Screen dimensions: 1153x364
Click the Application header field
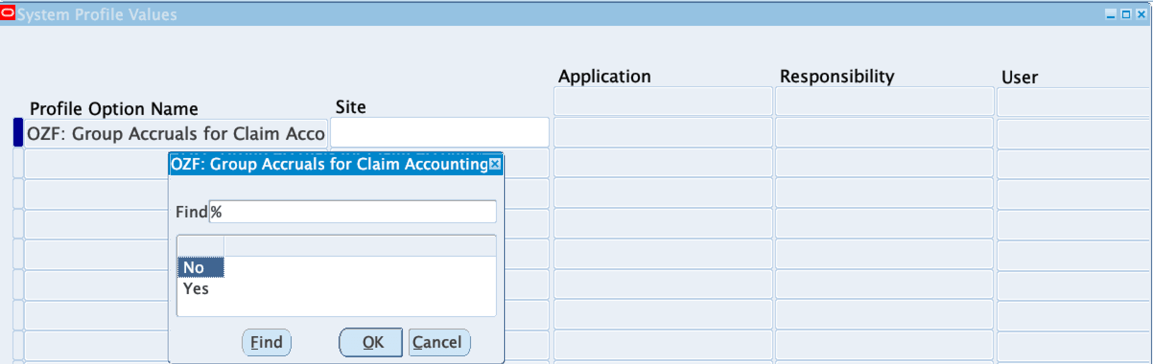(x=663, y=101)
